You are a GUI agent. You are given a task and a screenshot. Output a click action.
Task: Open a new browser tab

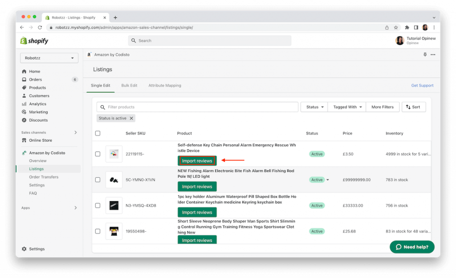point(115,18)
